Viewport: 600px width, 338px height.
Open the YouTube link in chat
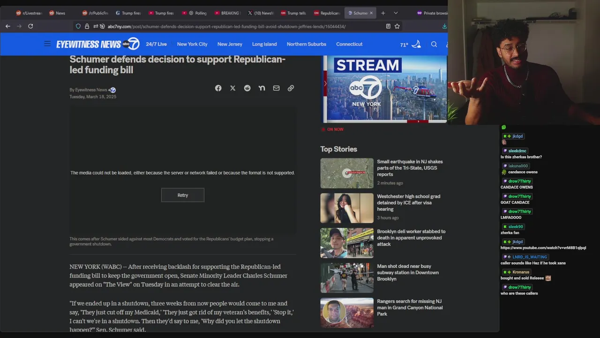click(543, 248)
